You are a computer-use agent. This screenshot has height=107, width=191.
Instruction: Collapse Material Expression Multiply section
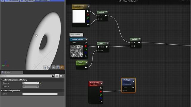pos(1,80)
